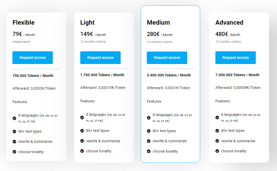The image size is (277, 171).
Task: Click checkmark beside Light 8 languages
Action: pos(82,118)
